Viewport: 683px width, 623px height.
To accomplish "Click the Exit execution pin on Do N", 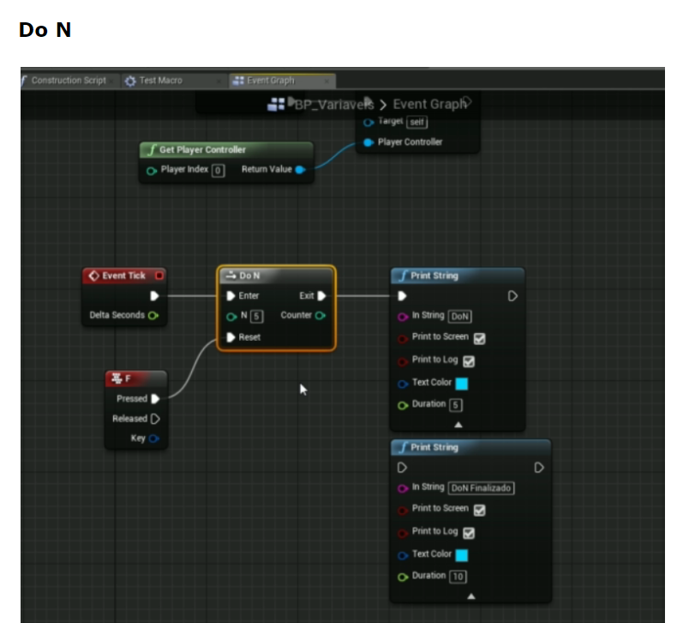I will pos(322,296).
